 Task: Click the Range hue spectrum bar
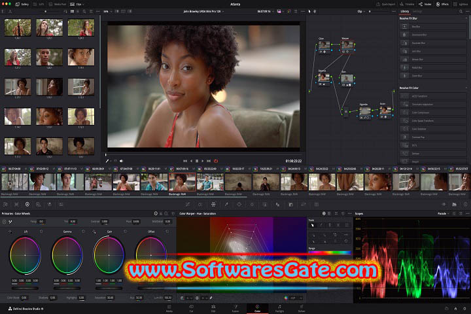(x=330, y=253)
